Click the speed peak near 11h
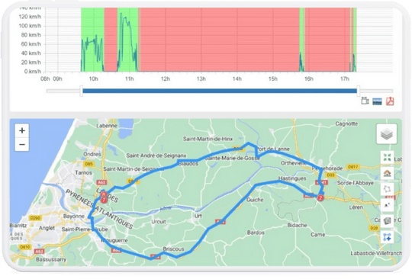 click(121, 14)
